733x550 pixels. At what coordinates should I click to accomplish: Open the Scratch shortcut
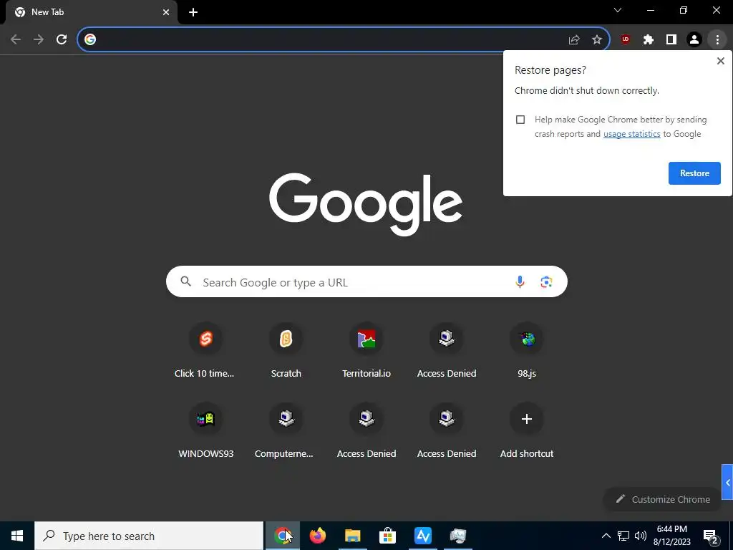click(x=286, y=350)
